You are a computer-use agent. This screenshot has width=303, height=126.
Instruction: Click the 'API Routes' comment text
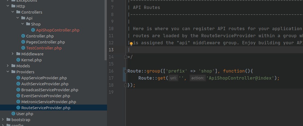[x=147, y=8]
